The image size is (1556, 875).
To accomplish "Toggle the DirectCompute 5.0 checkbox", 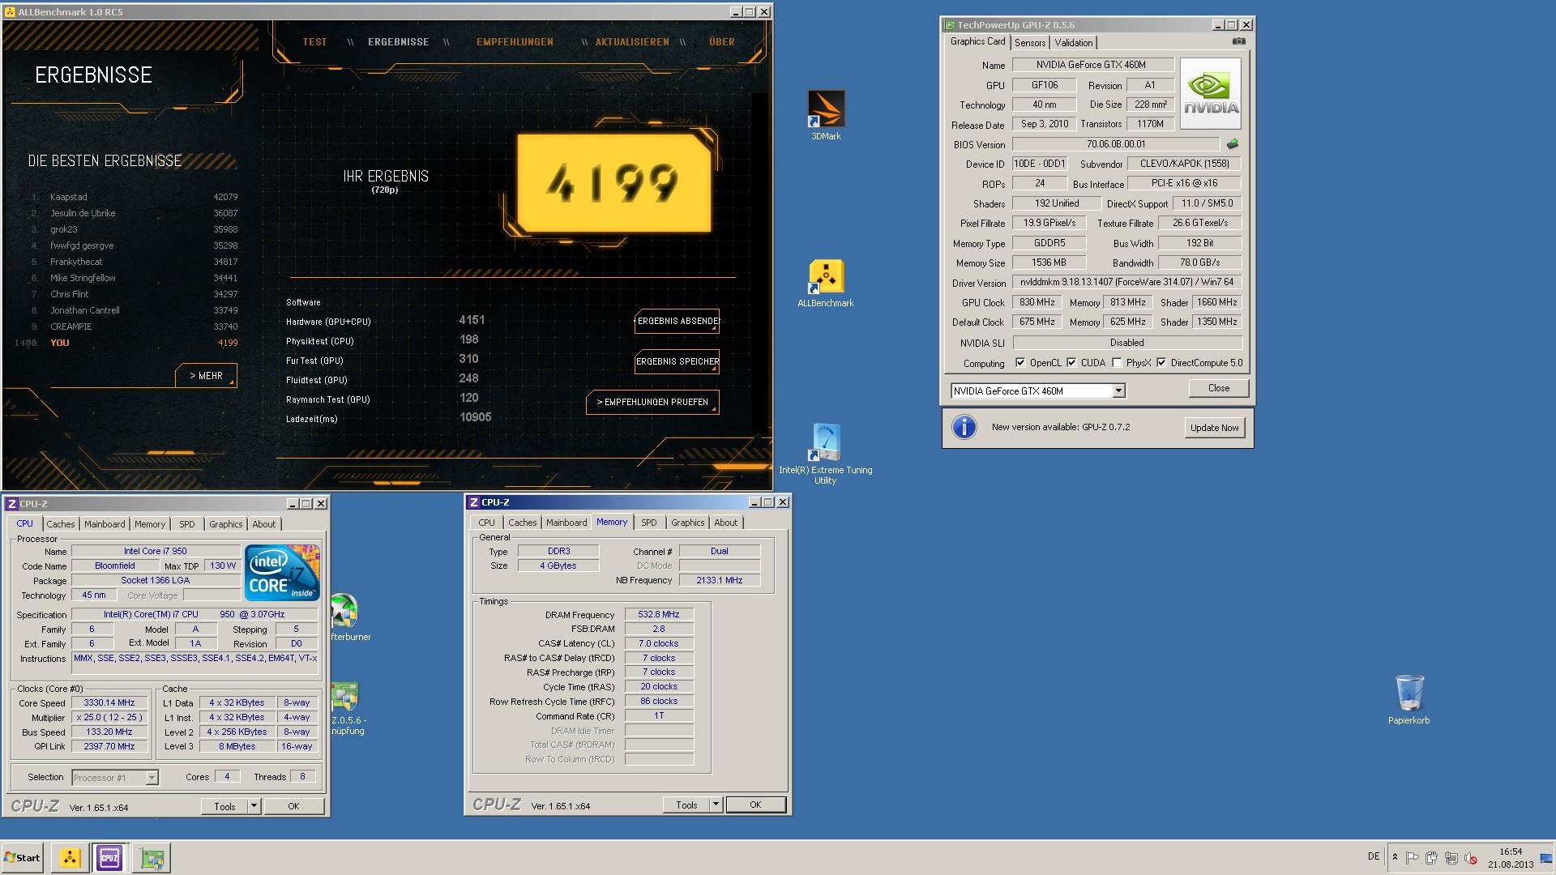I will pyautogui.click(x=1161, y=363).
